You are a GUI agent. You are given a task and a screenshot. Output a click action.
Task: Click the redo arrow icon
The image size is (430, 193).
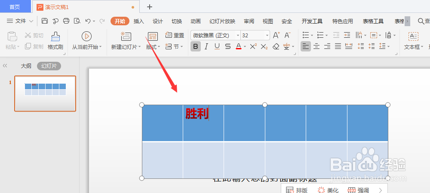pos(102,21)
